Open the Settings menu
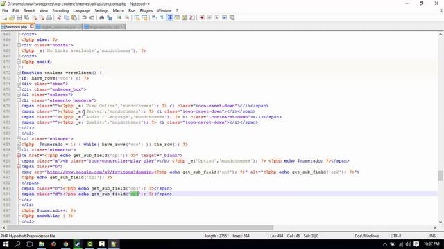The width and height of the screenshot is (444, 249). 101,10
